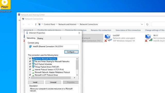Uncheck QoS Packet Scheduler checkbox
This screenshot has width=165, height=93.
[x=30, y=64]
